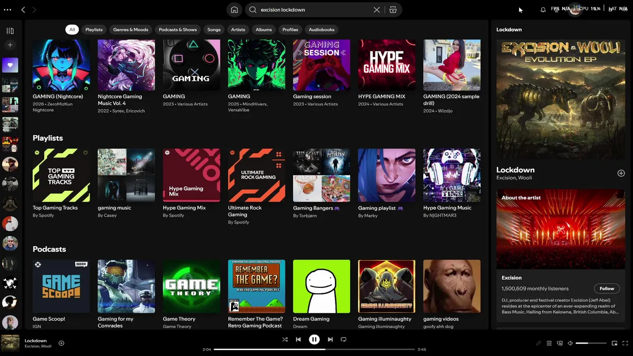
Task: Open GAMING (Nightcore) album cover
Action: [61, 64]
